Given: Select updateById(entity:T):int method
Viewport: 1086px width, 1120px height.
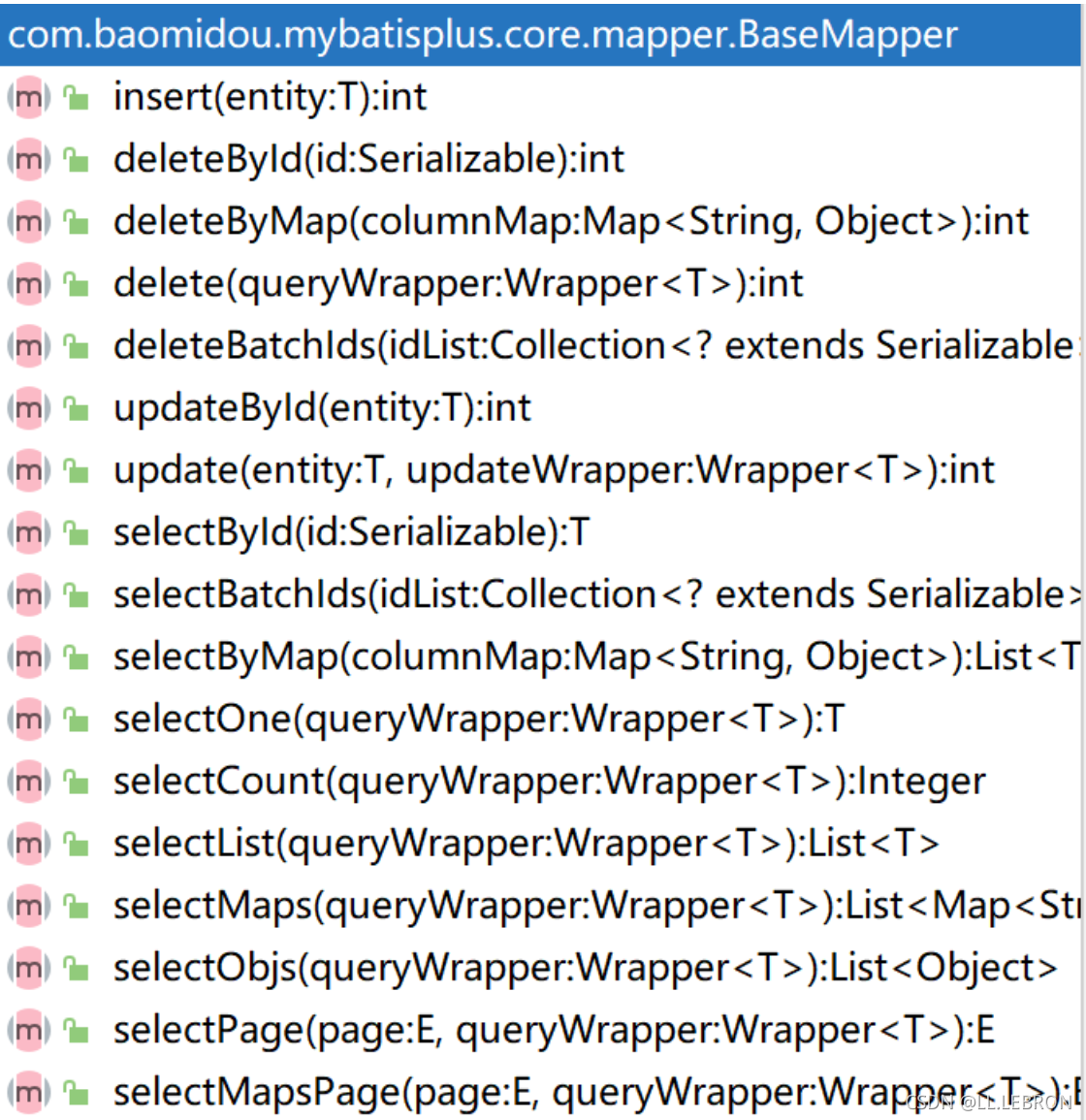Looking at the screenshot, I should [x=322, y=408].
